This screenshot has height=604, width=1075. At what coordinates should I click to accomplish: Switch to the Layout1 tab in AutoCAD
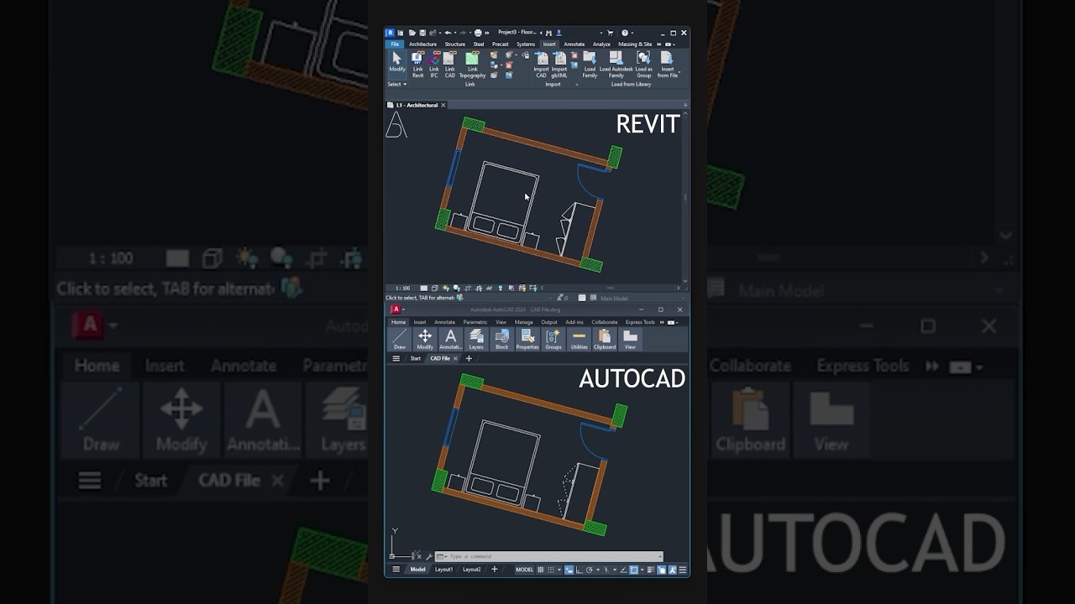(x=443, y=570)
